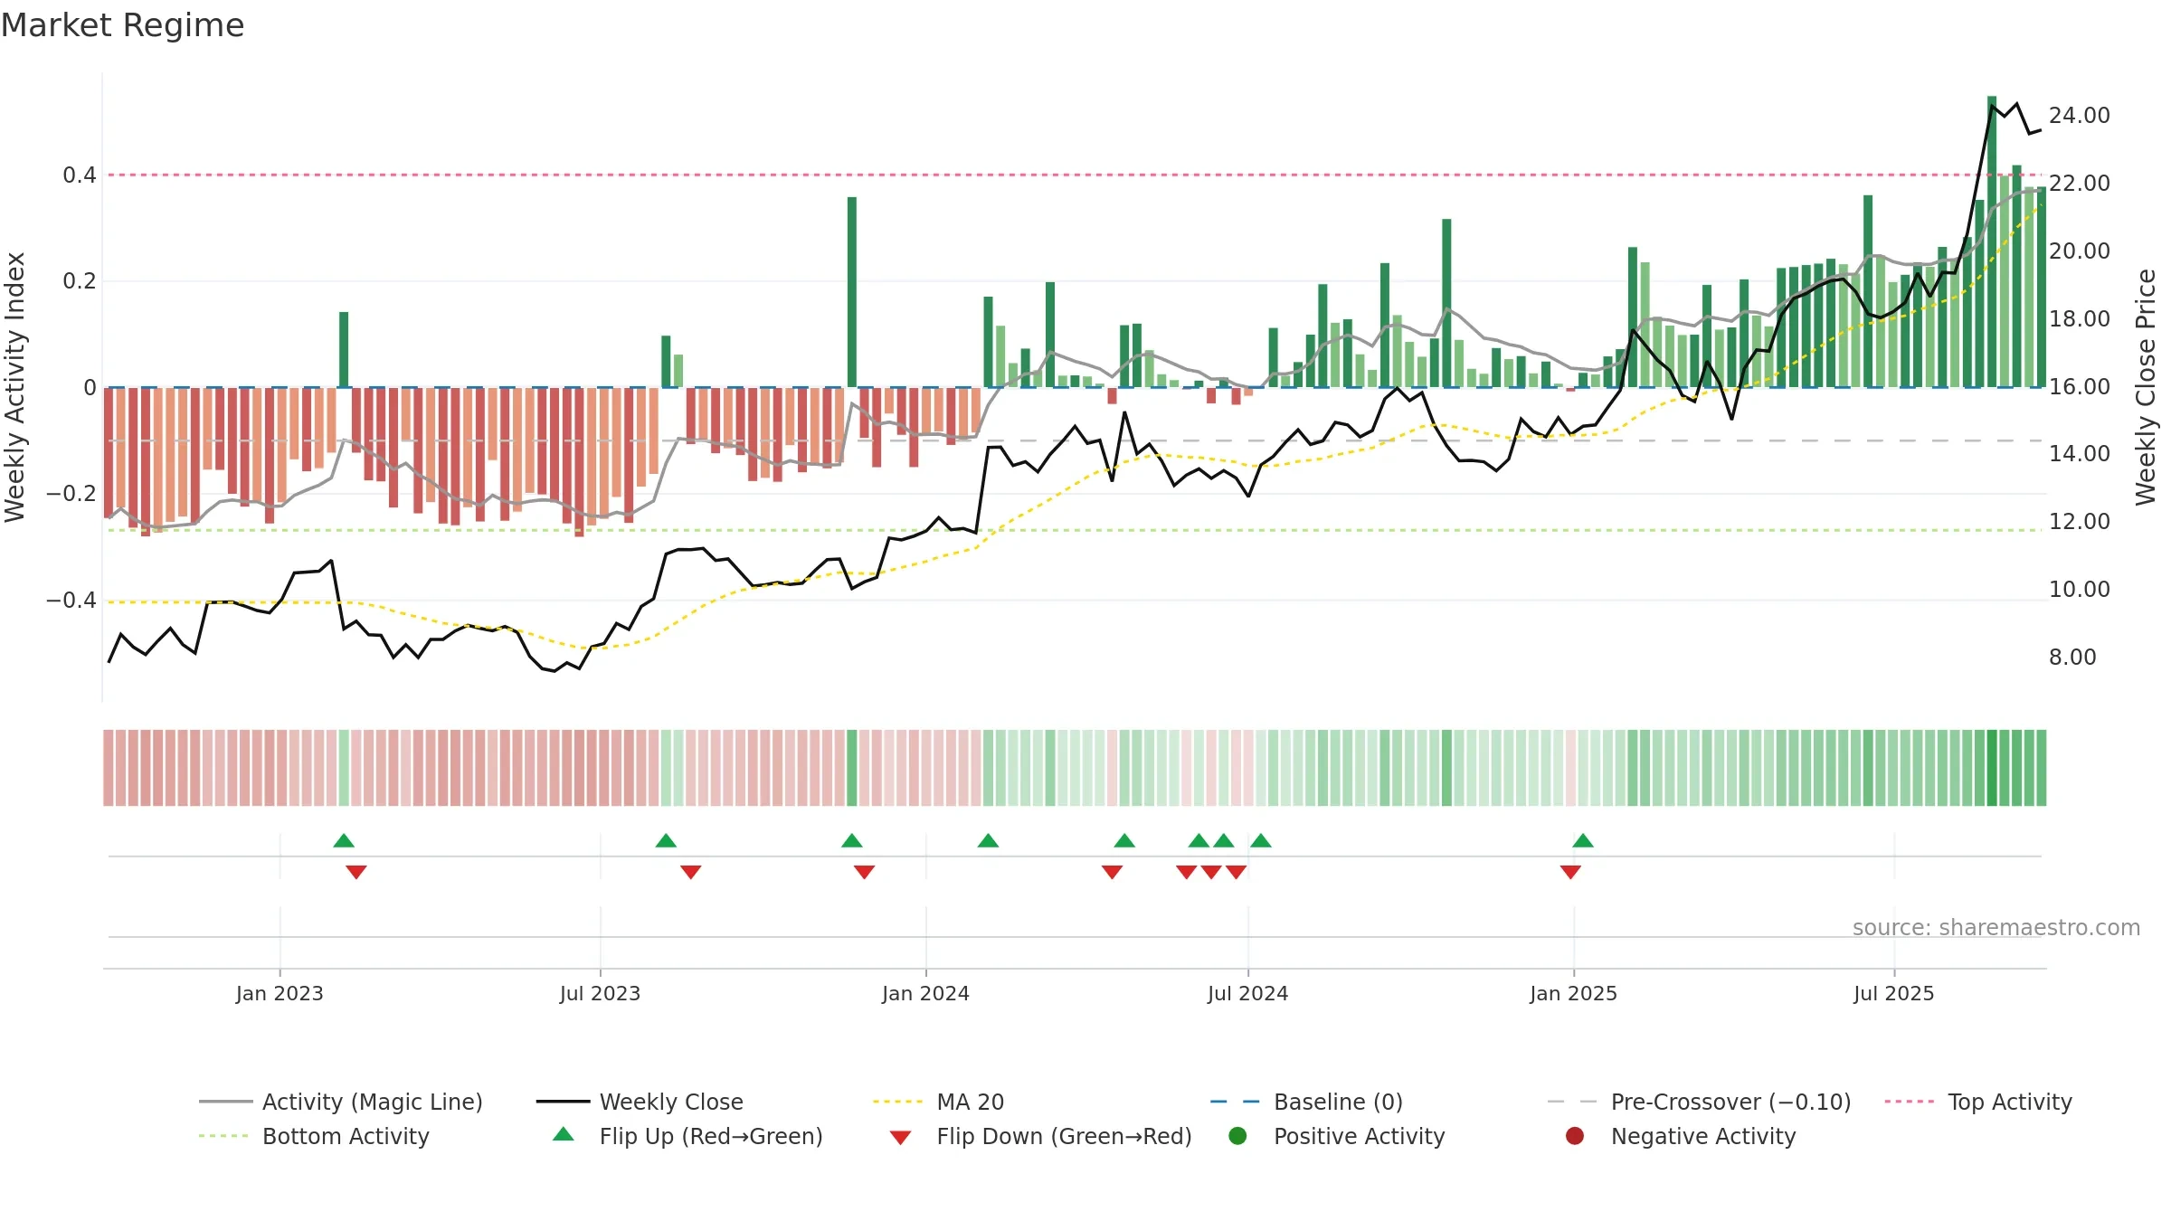
Task: Click the dark green regime-strip cell near November 2023
Action: [852, 768]
